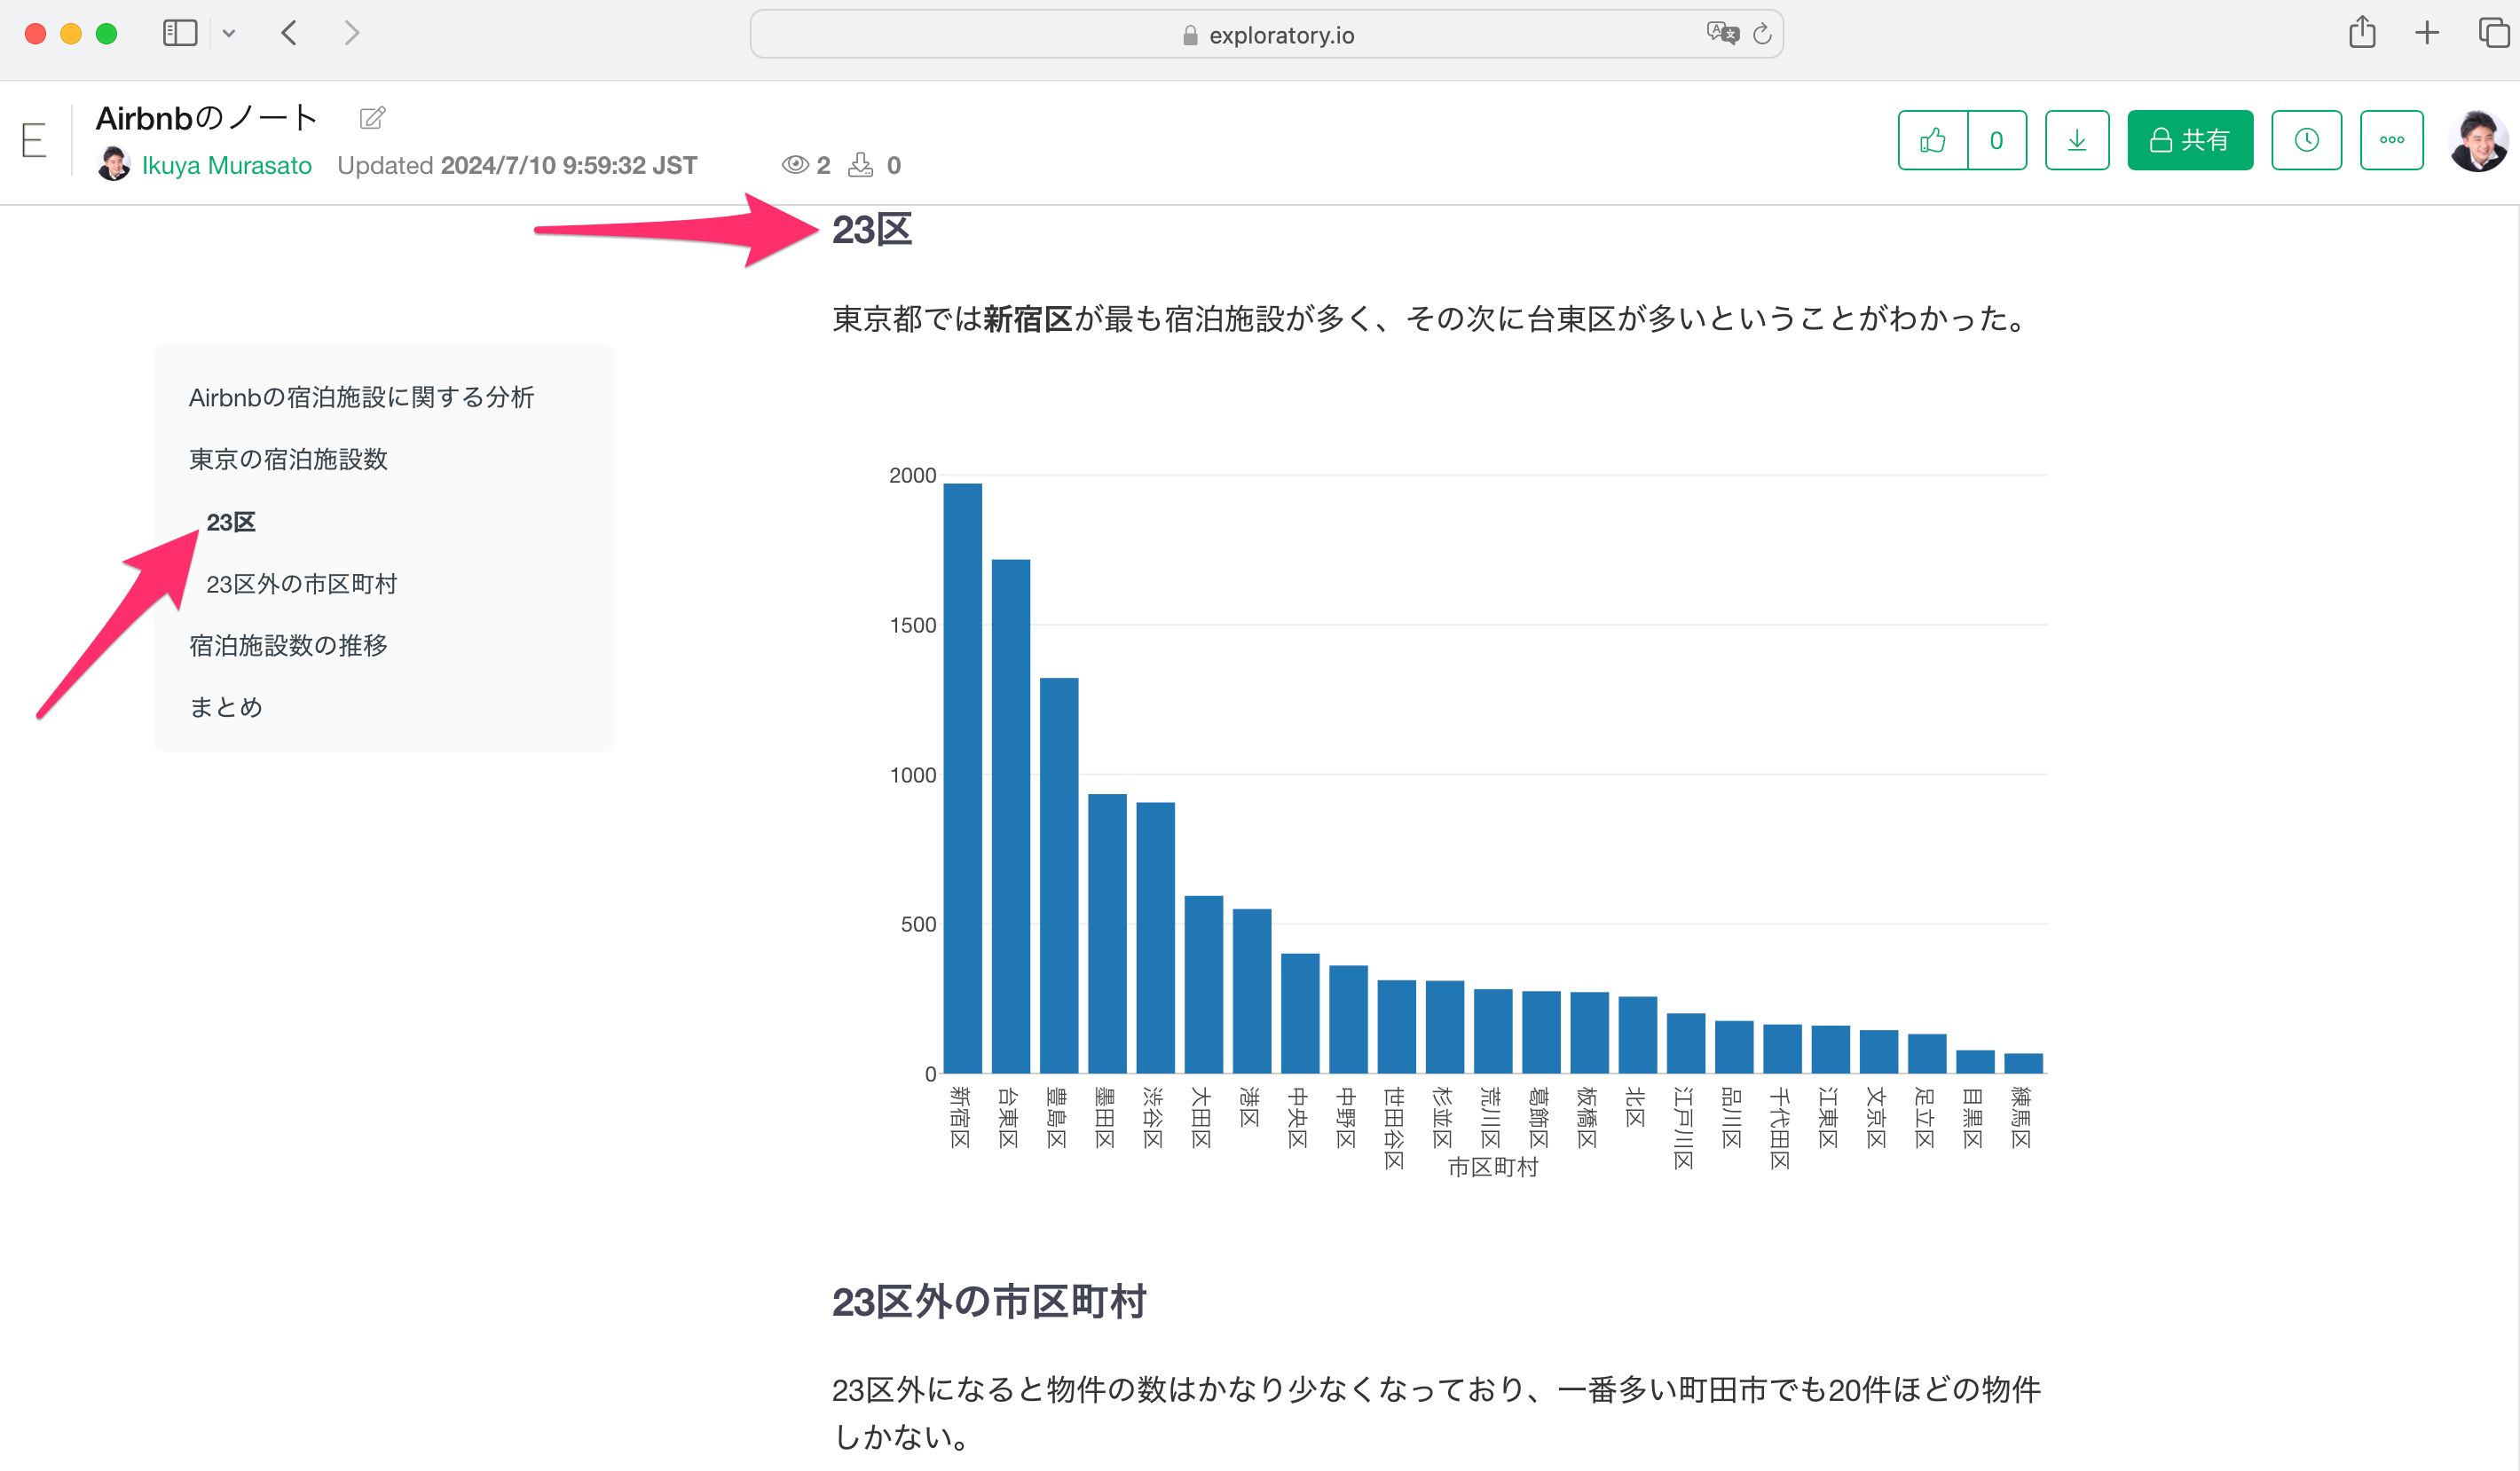Viewport: 2520px width, 1471px height.
Task: Open the sidebar options dropdown chevron
Action: click(x=229, y=34)
